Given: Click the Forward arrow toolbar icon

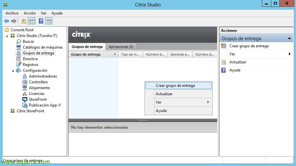Looking at the screenshot, I should [x=14, y=21].
